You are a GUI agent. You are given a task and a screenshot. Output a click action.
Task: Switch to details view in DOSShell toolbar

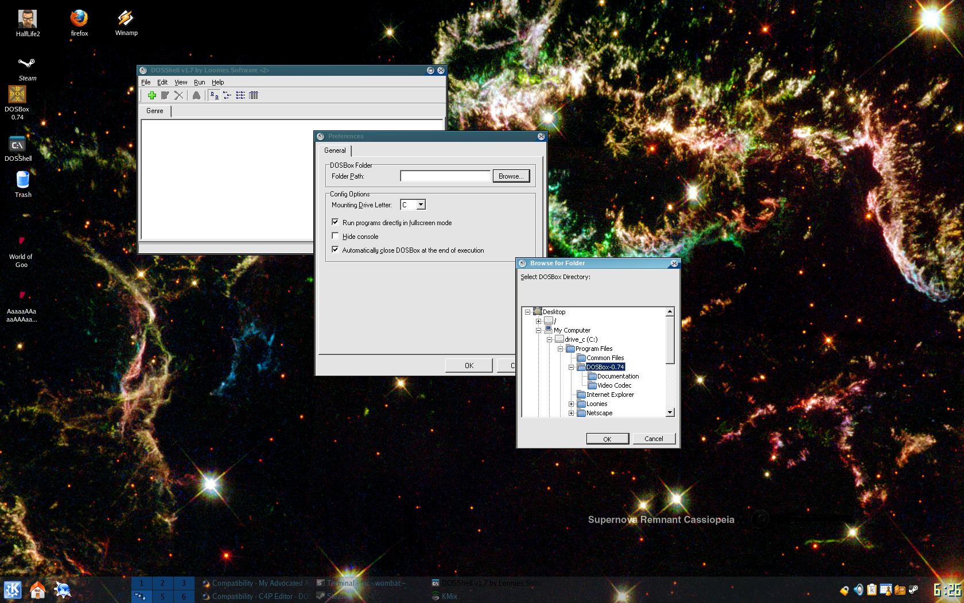[x=254, y=95]
